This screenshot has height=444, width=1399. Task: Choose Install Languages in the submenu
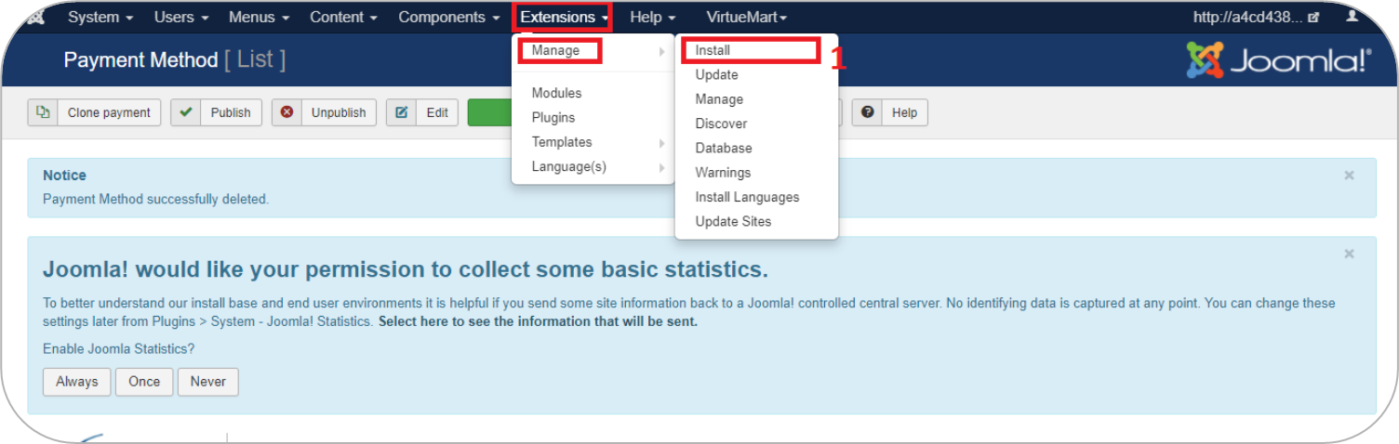(747, 197)
